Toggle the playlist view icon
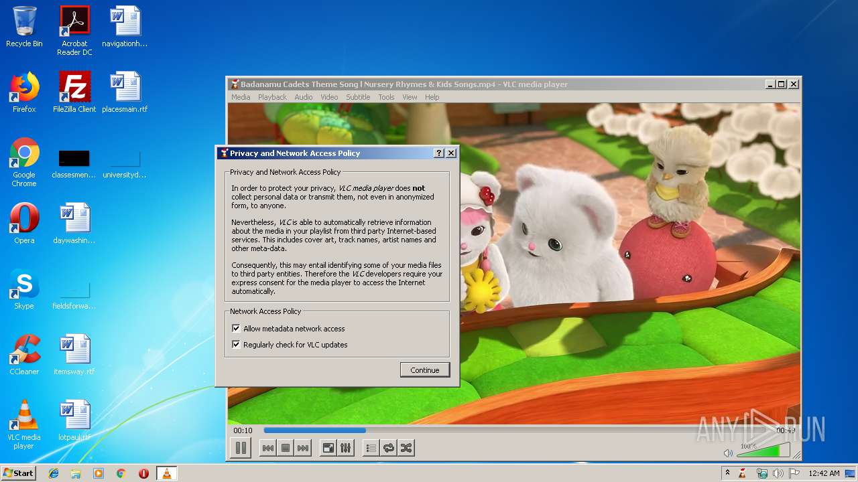This screenshot has width=858, height=482. click(x=371, y=448)
